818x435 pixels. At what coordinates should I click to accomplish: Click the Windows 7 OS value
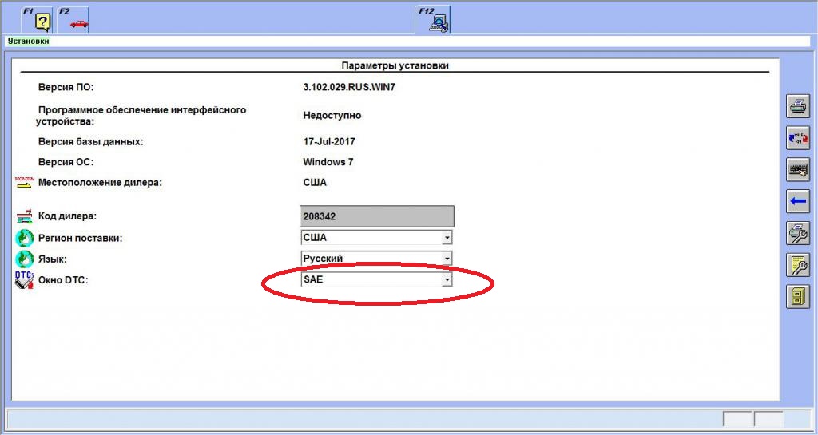[328, 162]
